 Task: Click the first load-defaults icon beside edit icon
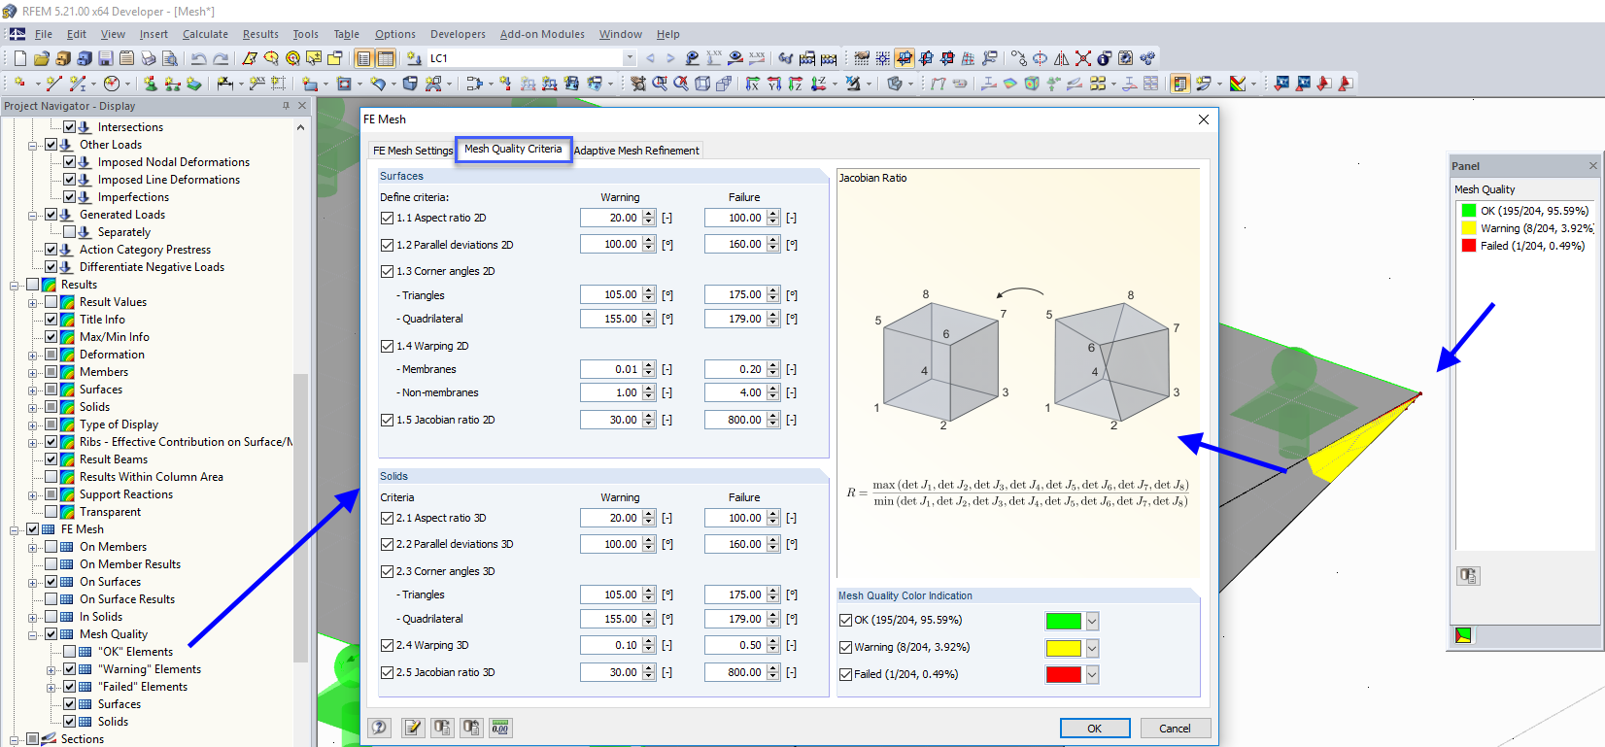442,728
